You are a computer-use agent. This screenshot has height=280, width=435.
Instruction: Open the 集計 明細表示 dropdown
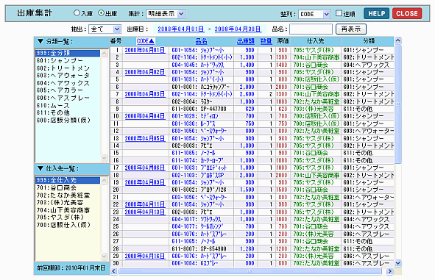click(166, 13)
